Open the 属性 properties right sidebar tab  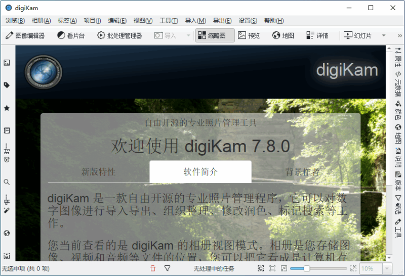[x=398, y=57]
